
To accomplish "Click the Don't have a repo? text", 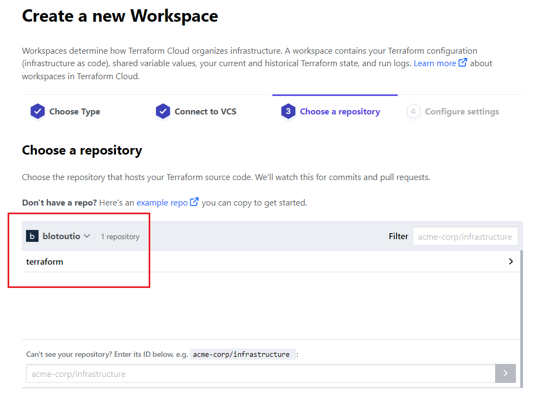I will [59, 203].
